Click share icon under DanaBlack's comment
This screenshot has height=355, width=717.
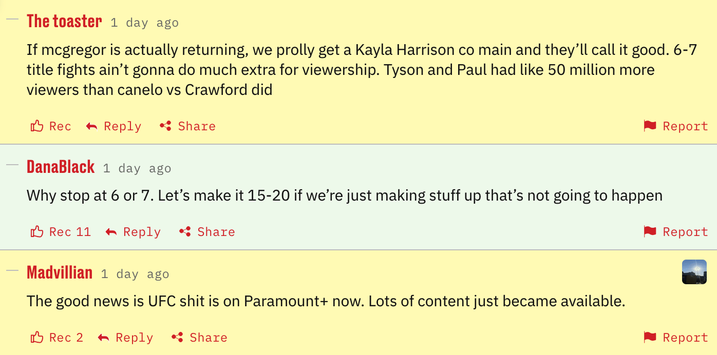click(185, 232)
